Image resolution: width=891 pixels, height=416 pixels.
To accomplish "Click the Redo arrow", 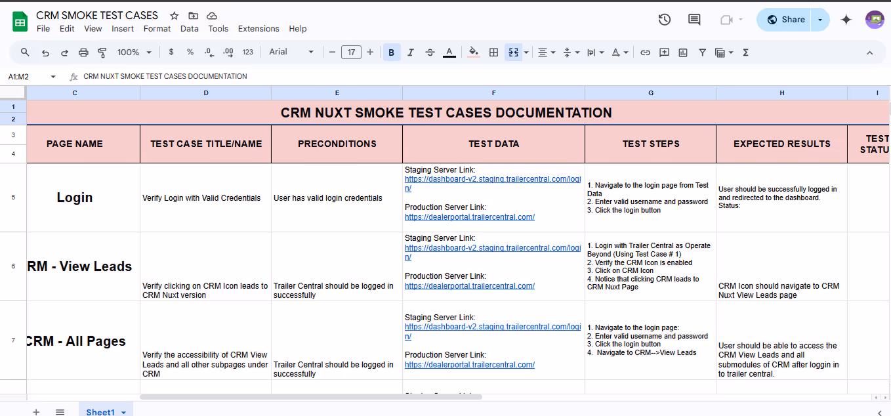I will [x=64, y=52].
